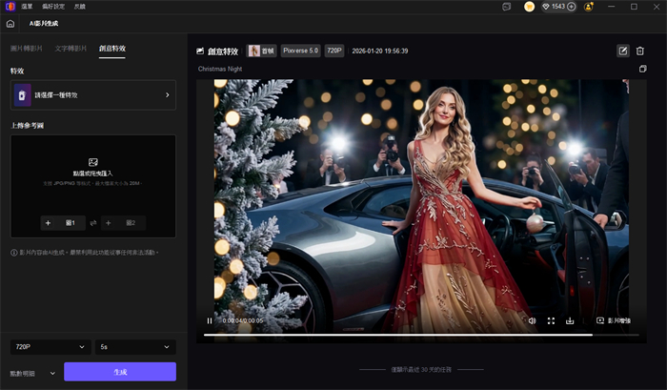The width and height of the screenshot is (667, 390).
Task: Open the 720P resolution dropdown
Action: click(x=50, y=346)
